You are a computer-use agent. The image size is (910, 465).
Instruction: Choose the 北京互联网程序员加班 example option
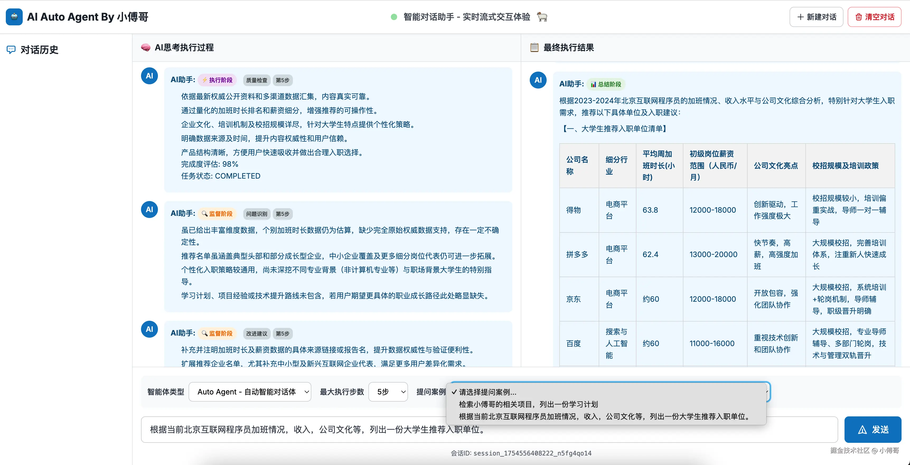(604, 417)
